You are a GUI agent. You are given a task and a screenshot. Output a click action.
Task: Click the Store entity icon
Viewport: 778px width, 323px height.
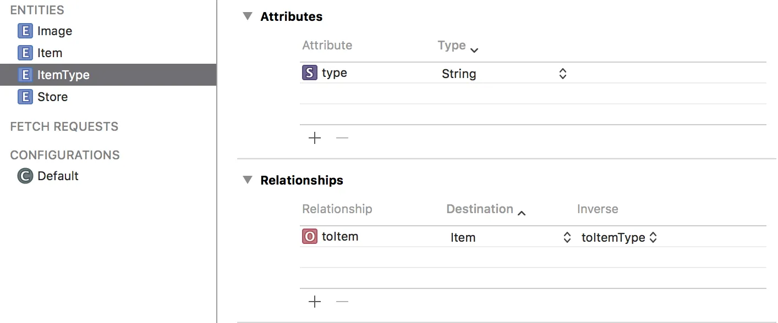click(25, 97)
